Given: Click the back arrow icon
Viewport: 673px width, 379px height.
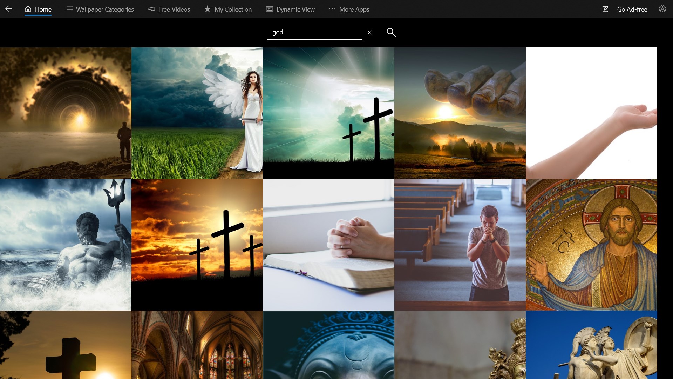Looking at the screenshot, I should [x=9, y=9].
